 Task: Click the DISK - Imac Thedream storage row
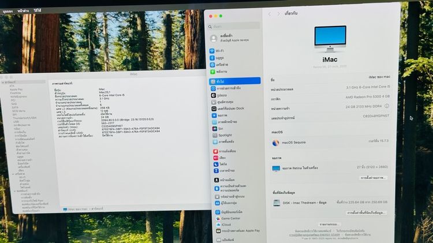(330, 203)
